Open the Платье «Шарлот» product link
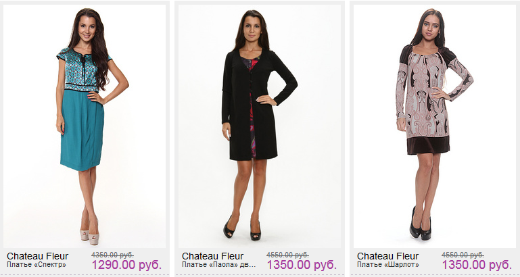The width and height of the screenshot is (520, 277). tap(388, 265)
